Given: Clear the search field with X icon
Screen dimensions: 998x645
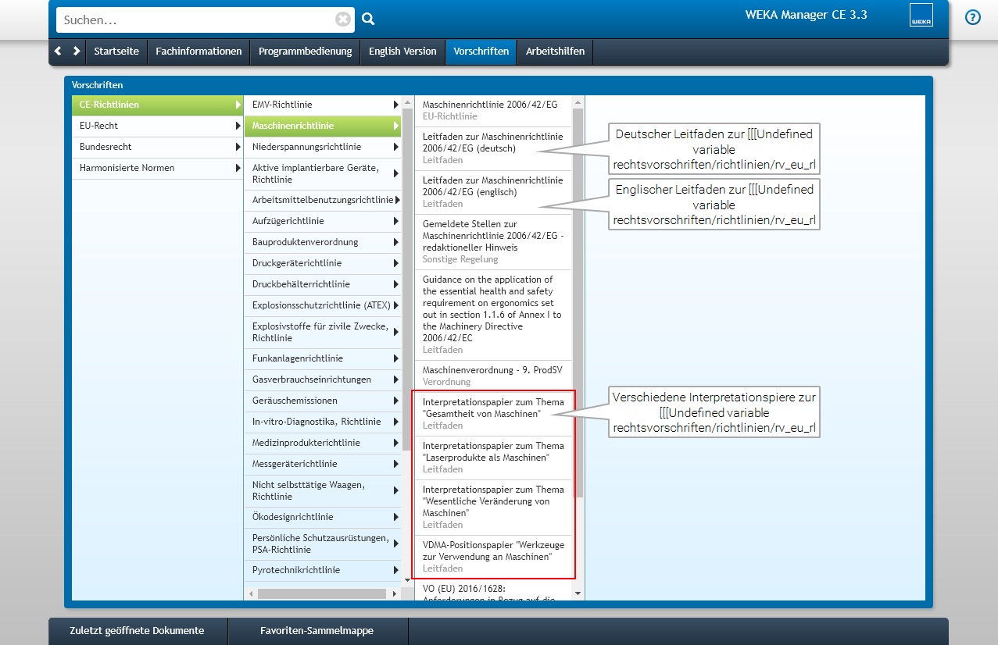Looking at the screenshot, I should point(343,20).
